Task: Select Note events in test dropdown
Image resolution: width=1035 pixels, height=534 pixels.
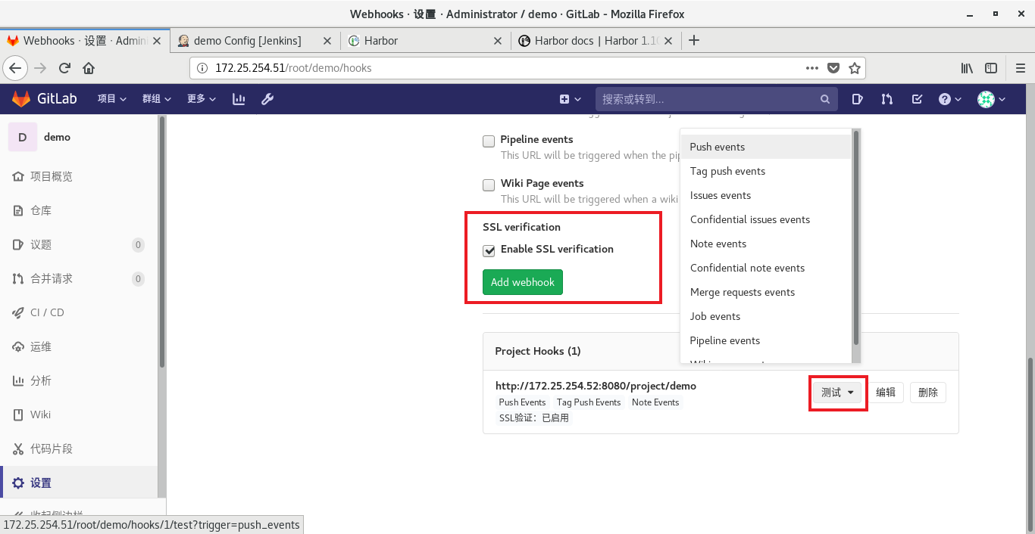Action: pos(766,244)
